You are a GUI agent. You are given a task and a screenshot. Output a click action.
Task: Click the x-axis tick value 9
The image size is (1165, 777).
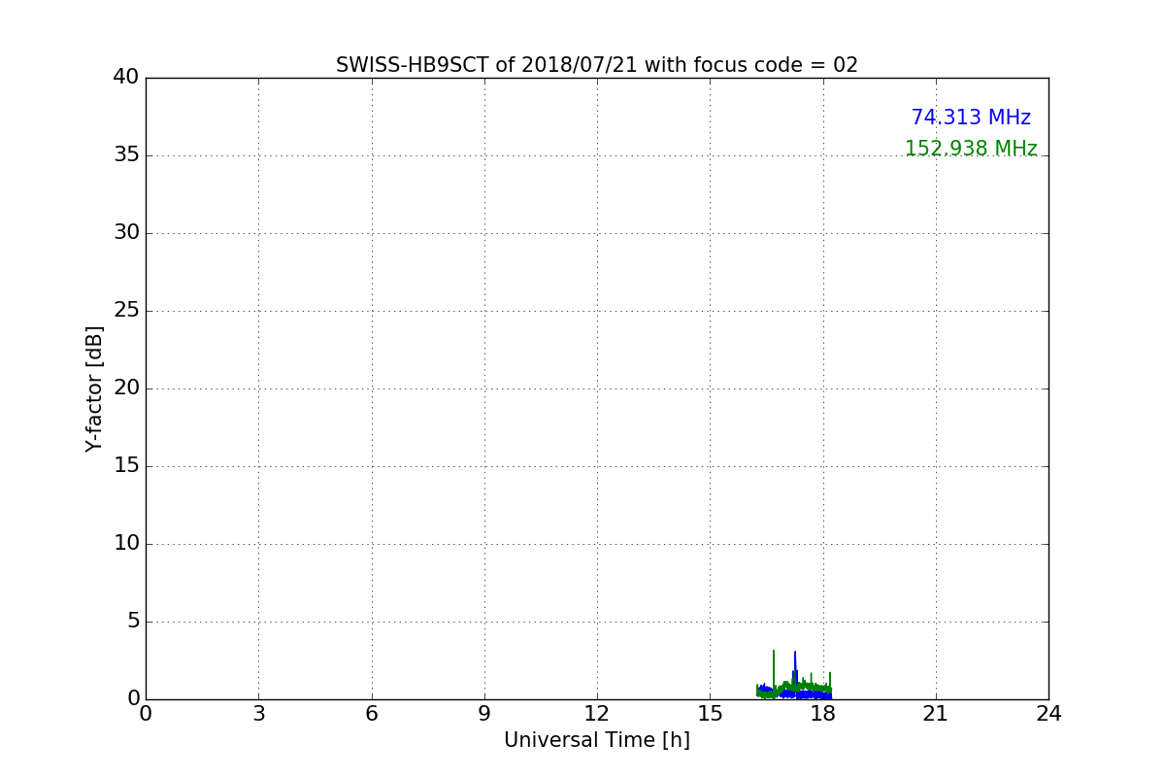[484, 714]
